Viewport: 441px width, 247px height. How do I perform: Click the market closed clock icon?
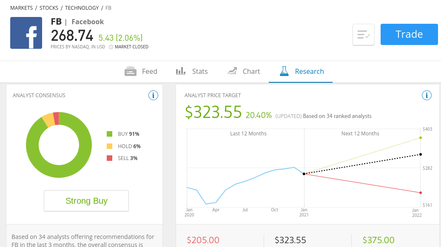coord(111,47)
